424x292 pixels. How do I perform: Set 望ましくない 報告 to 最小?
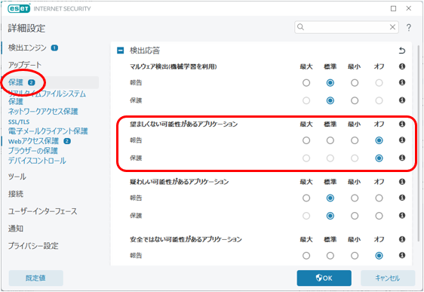point(355,140)
